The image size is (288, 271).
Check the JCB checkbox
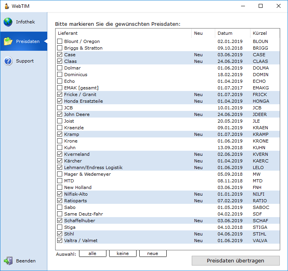click(x=60, y=107)
